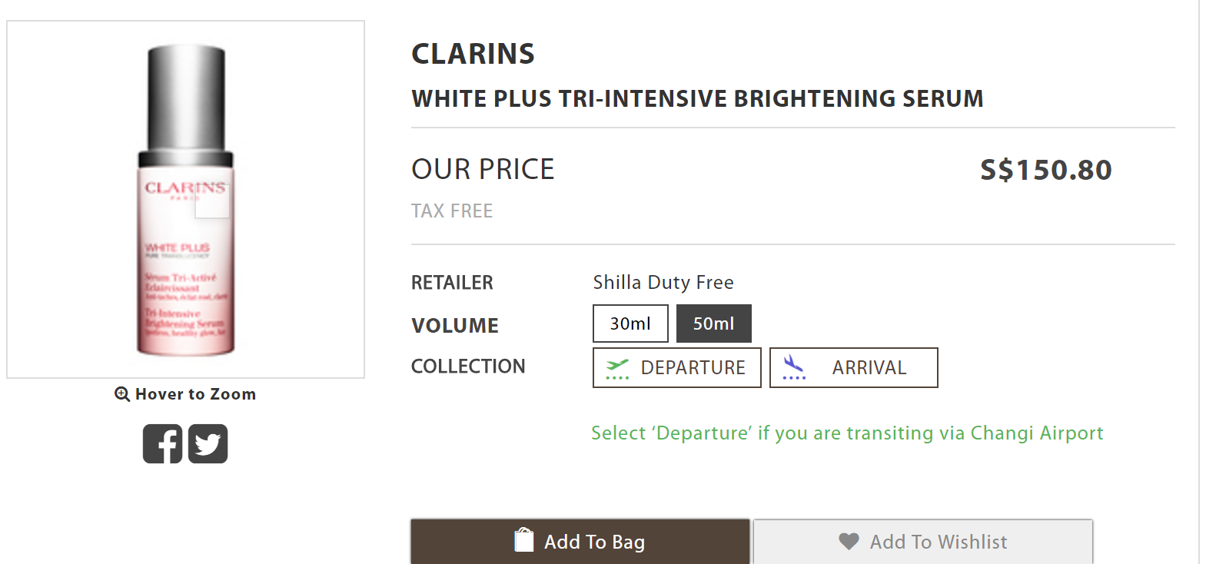Choose DEPARTURE as collection option
The height and width of the screenshot is (564, 1206).
point(677,368)
